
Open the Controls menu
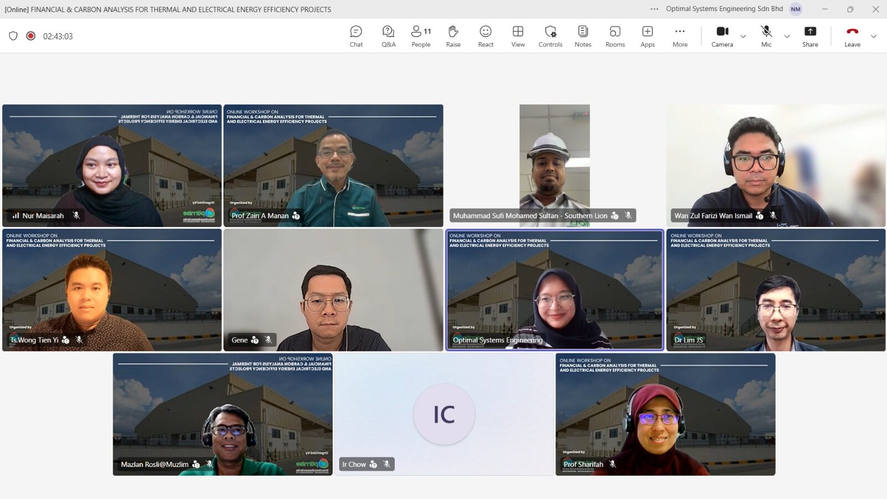550,37
